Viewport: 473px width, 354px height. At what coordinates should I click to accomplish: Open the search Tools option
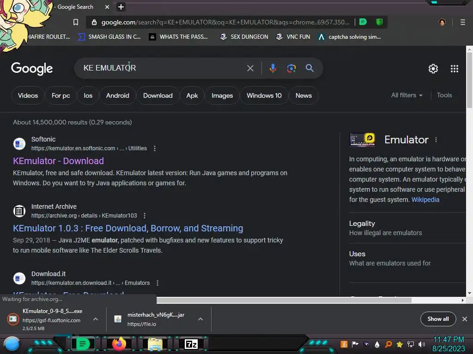444,95
